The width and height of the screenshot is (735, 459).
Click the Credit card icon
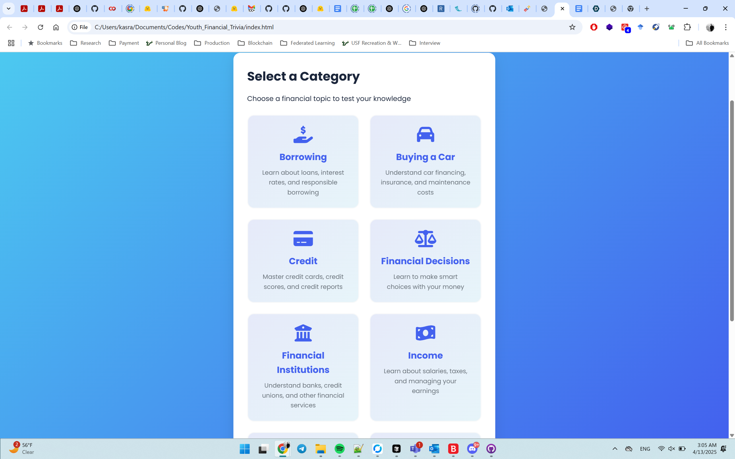tap(303, 239)
